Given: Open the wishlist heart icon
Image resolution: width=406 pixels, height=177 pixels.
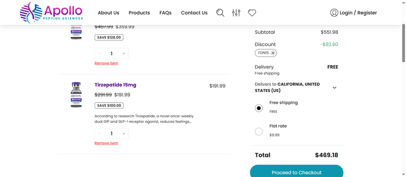Looking at the screenshot, I should 252,13.
